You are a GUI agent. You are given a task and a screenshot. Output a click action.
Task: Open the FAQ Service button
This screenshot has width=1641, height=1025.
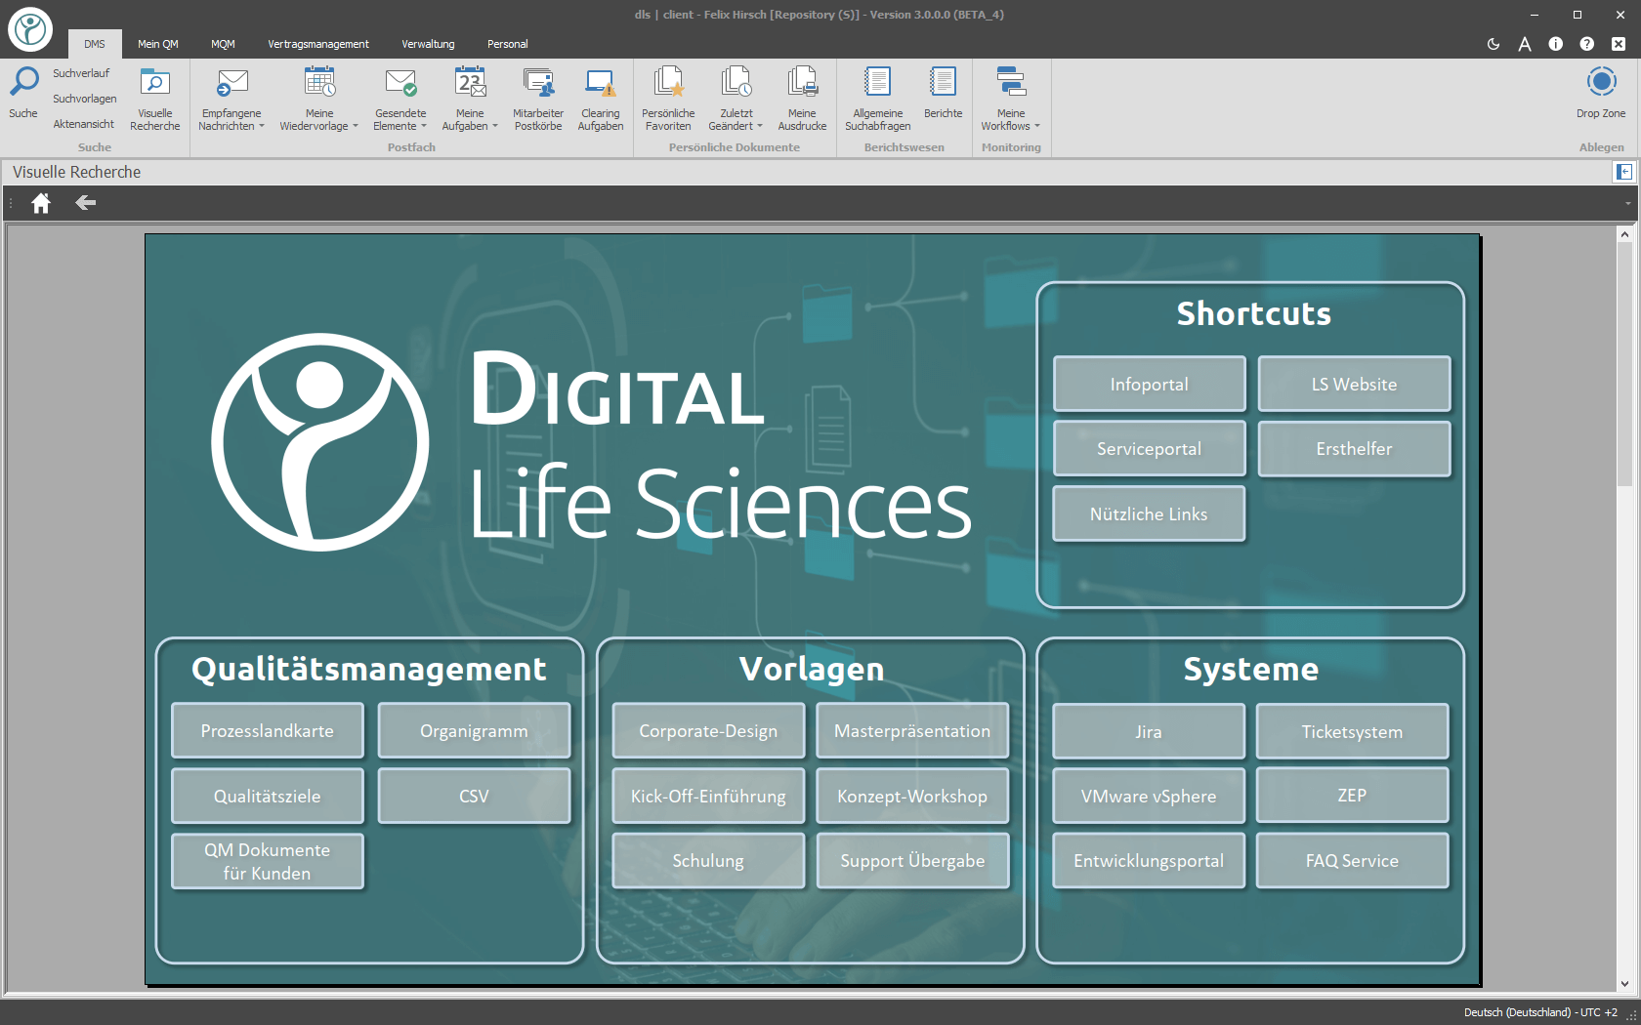tap(1352, 860)
